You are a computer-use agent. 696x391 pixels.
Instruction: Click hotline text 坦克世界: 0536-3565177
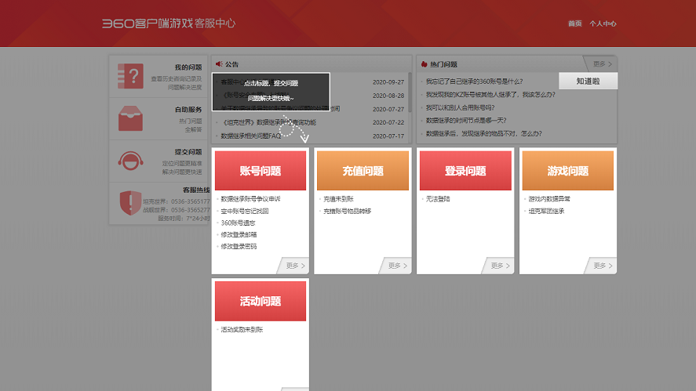(177, 201)
